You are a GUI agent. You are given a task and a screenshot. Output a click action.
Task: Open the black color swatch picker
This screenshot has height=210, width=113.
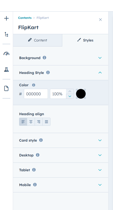click(81, 94)
